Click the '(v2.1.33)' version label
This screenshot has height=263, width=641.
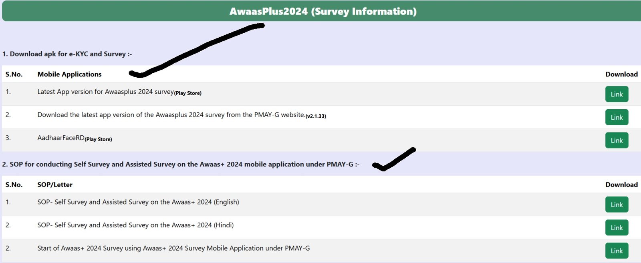[x=316, y=116]
